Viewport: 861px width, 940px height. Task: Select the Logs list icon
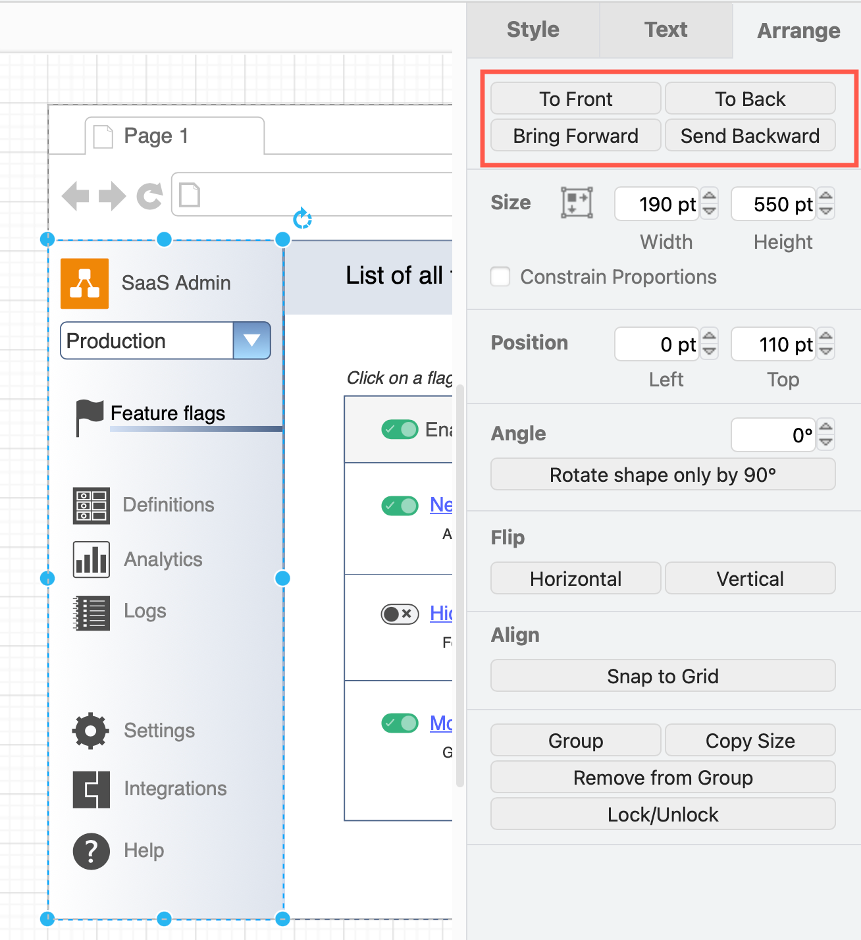click(x=91, y=612)
